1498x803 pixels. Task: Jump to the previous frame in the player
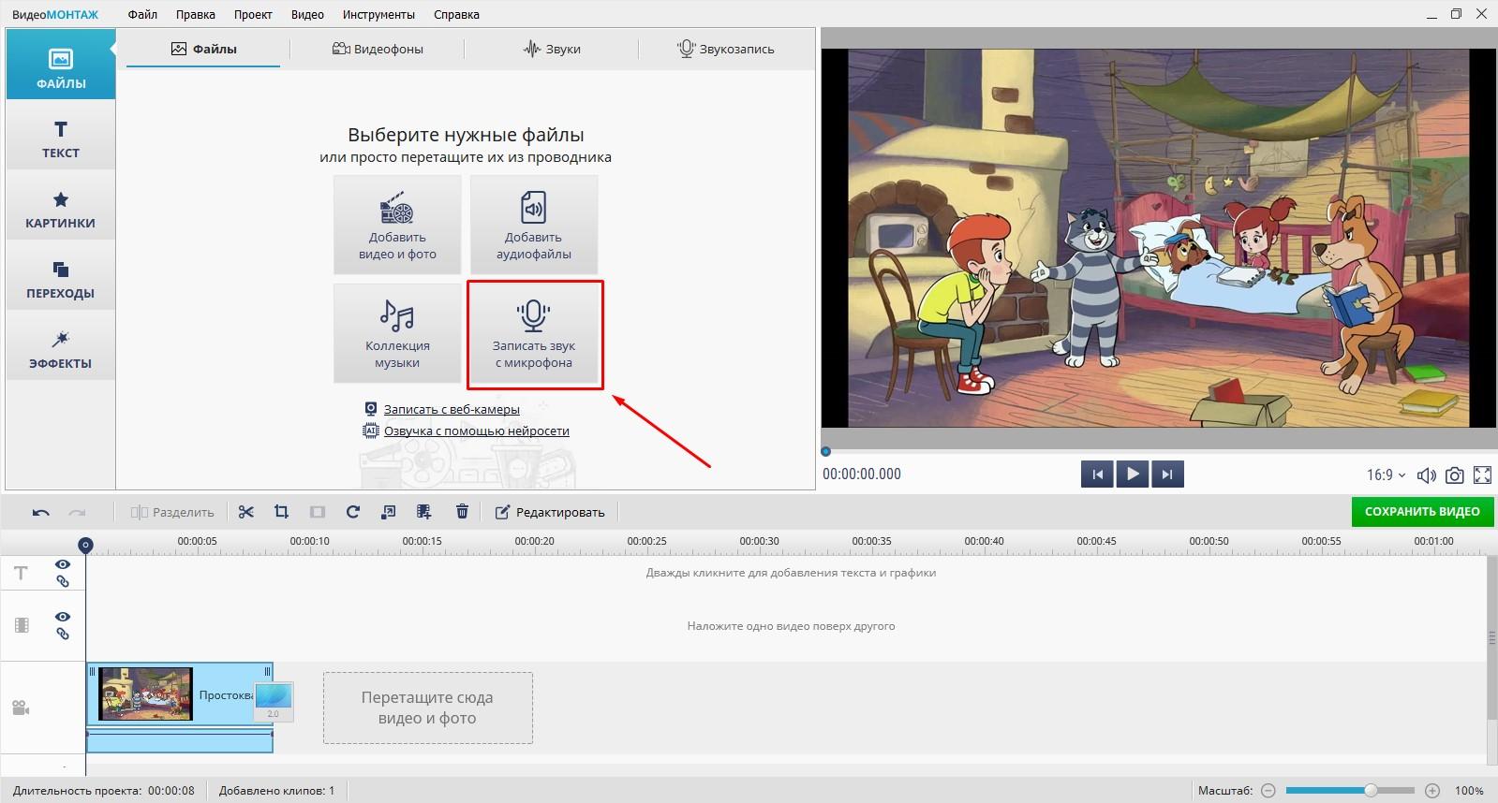(1097, 474)
